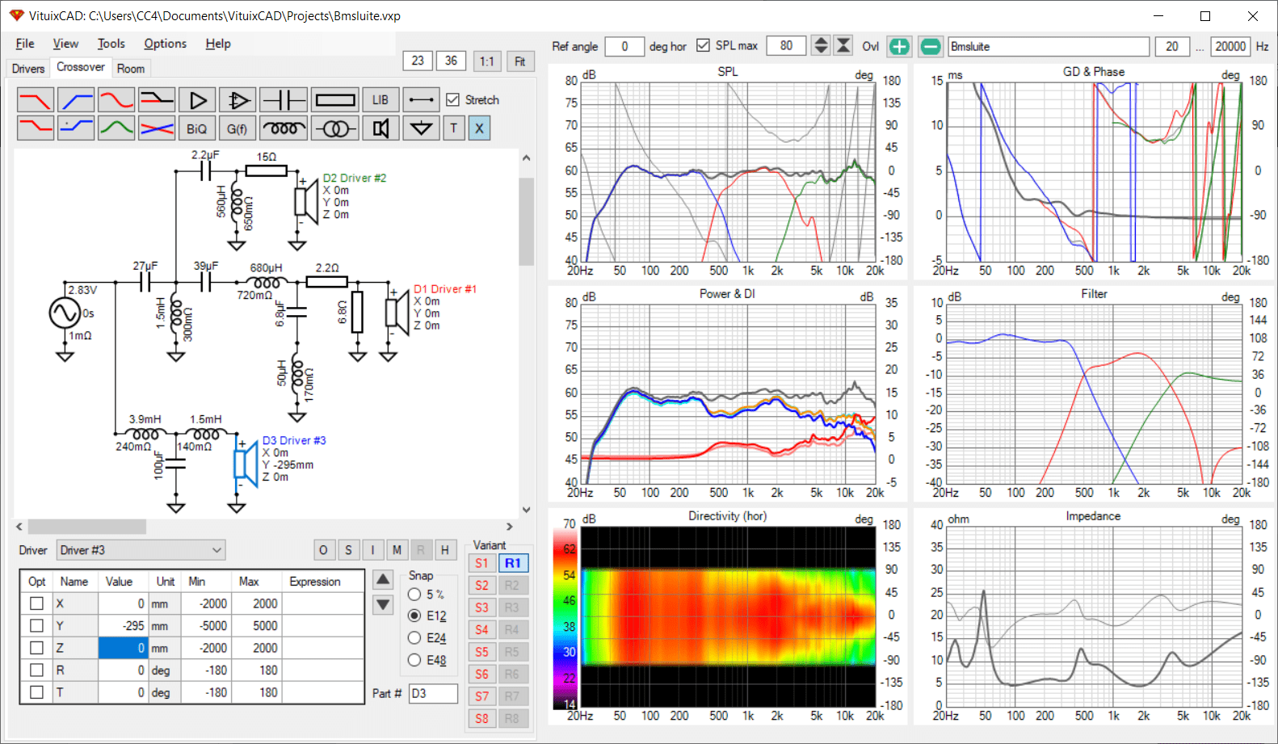Add a ground symbol
The image size is (1278, 744).
point(421,128)
